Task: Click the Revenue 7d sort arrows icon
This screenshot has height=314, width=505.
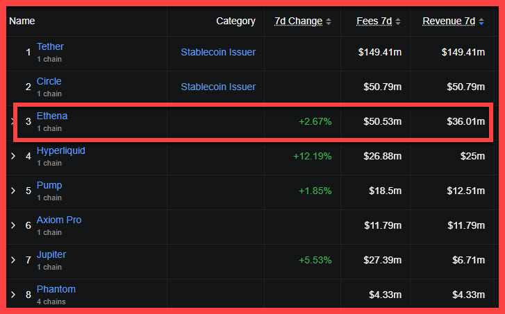Action: point(482,21)
